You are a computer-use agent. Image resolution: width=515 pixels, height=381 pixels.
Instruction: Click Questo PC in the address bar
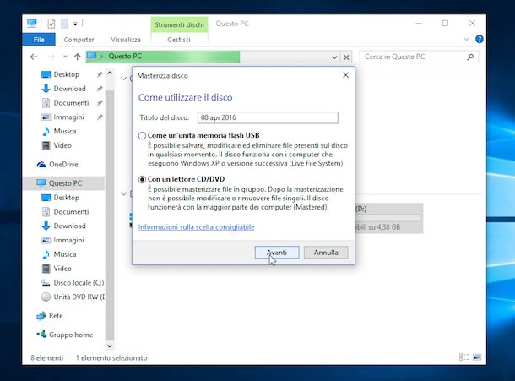[125, 57]
